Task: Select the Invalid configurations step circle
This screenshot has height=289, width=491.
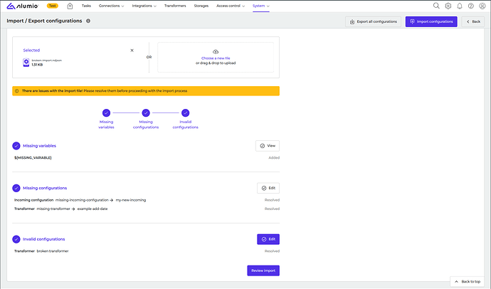Action: (x=186, y=112)
